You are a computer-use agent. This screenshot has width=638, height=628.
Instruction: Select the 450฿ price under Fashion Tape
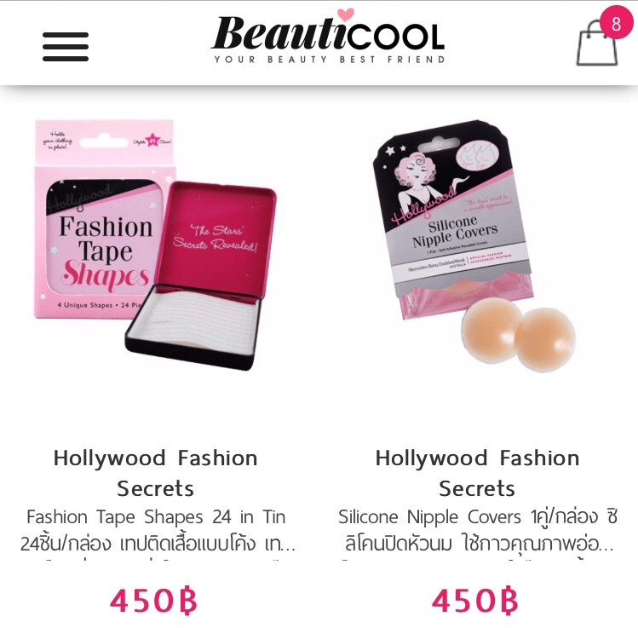(x=153, y=601)
